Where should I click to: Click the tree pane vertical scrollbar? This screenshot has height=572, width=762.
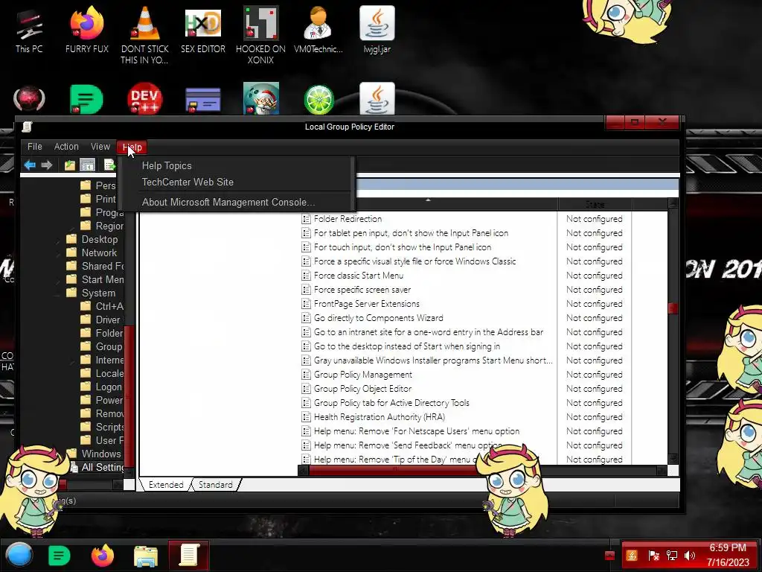(129, 396)
